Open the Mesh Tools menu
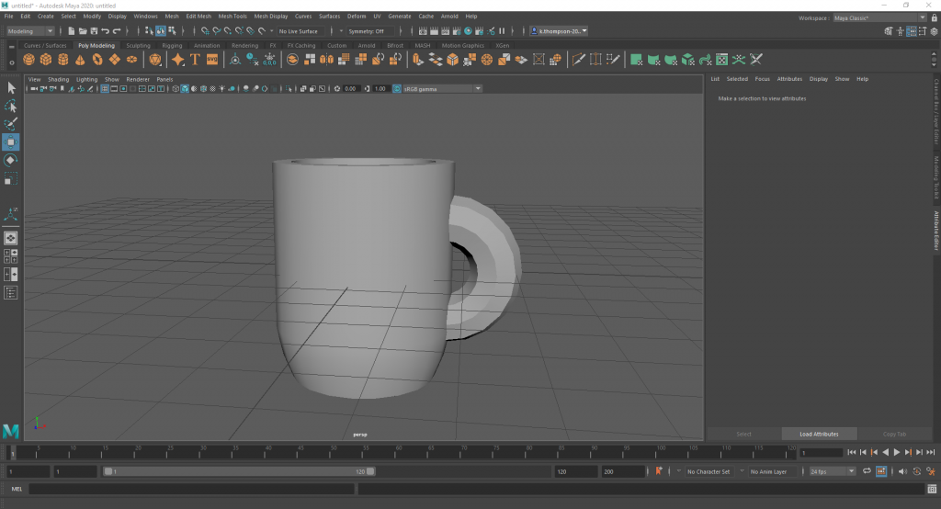 coord(232,17)
